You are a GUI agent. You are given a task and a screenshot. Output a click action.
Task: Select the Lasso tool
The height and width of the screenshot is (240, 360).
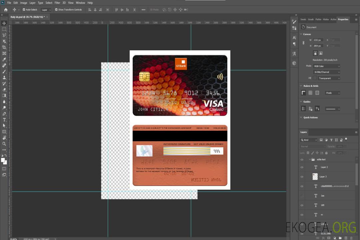point(4,35)
